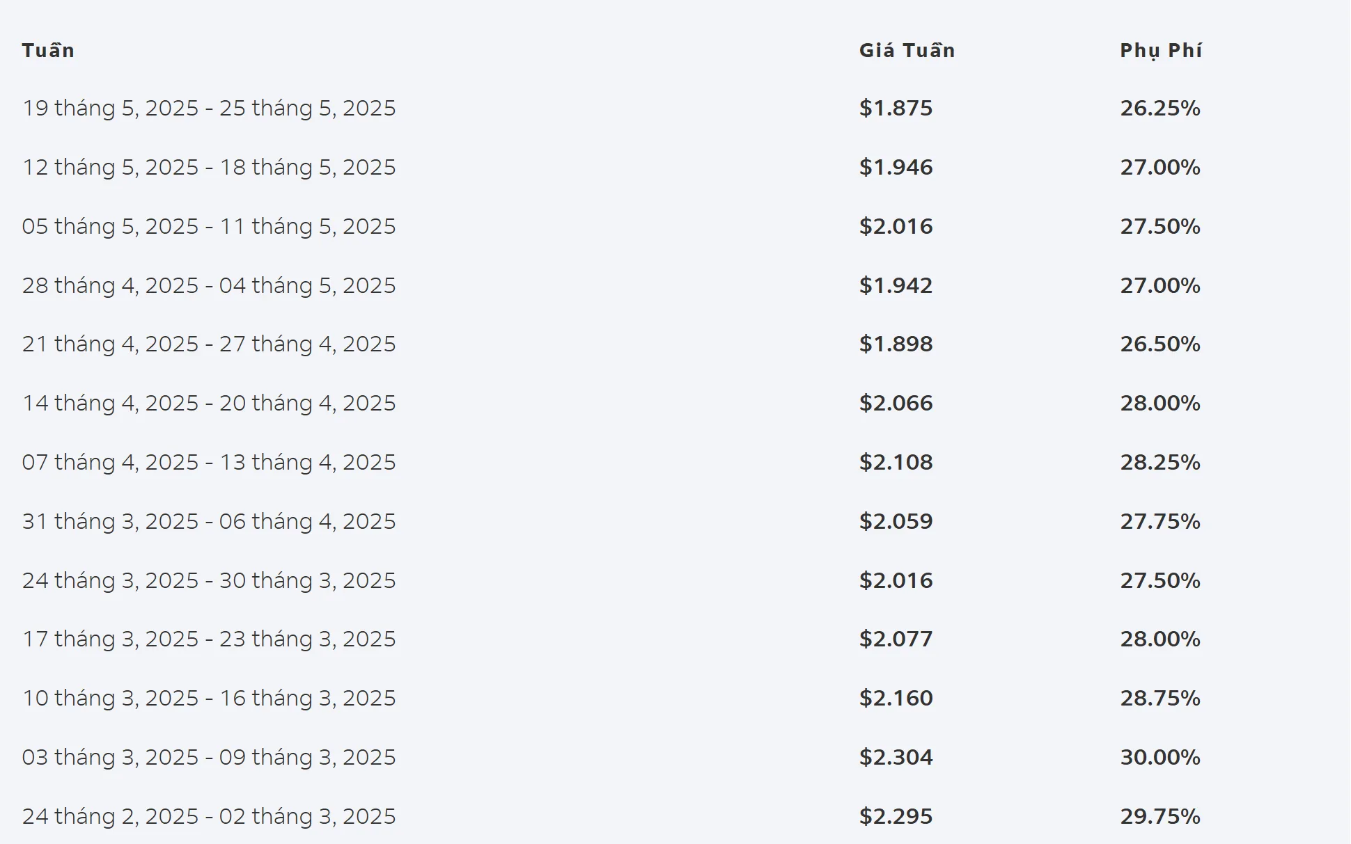The height and width of the screenshot is (844, 1351).
Task: Select the 14 tháng 4 - 20 tháng 4 week
Action: 209,403
